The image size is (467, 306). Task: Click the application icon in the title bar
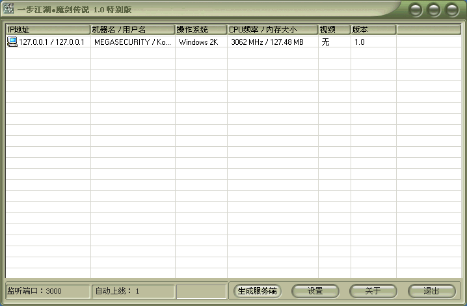[x=9, y=9]
